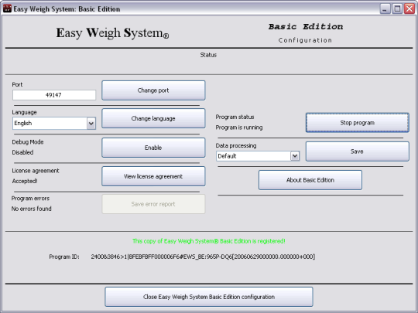Screen dimensions: 418x313
Task: Close Easy Weigh System Basic Edition configuration
Action: click(209, 297)
